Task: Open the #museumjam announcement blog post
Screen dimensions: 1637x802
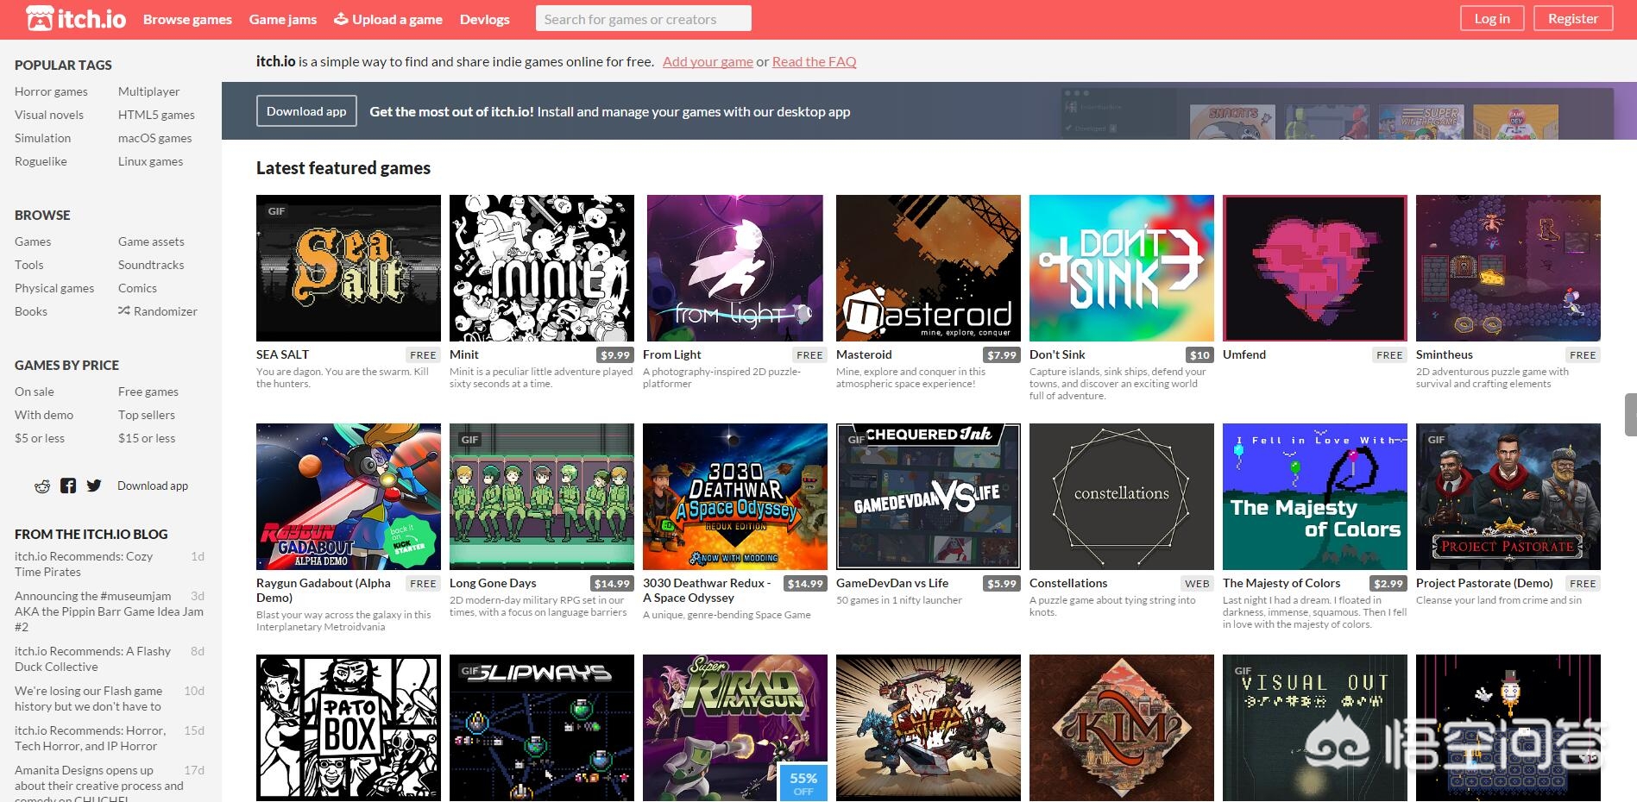Action: coord(109,611)
